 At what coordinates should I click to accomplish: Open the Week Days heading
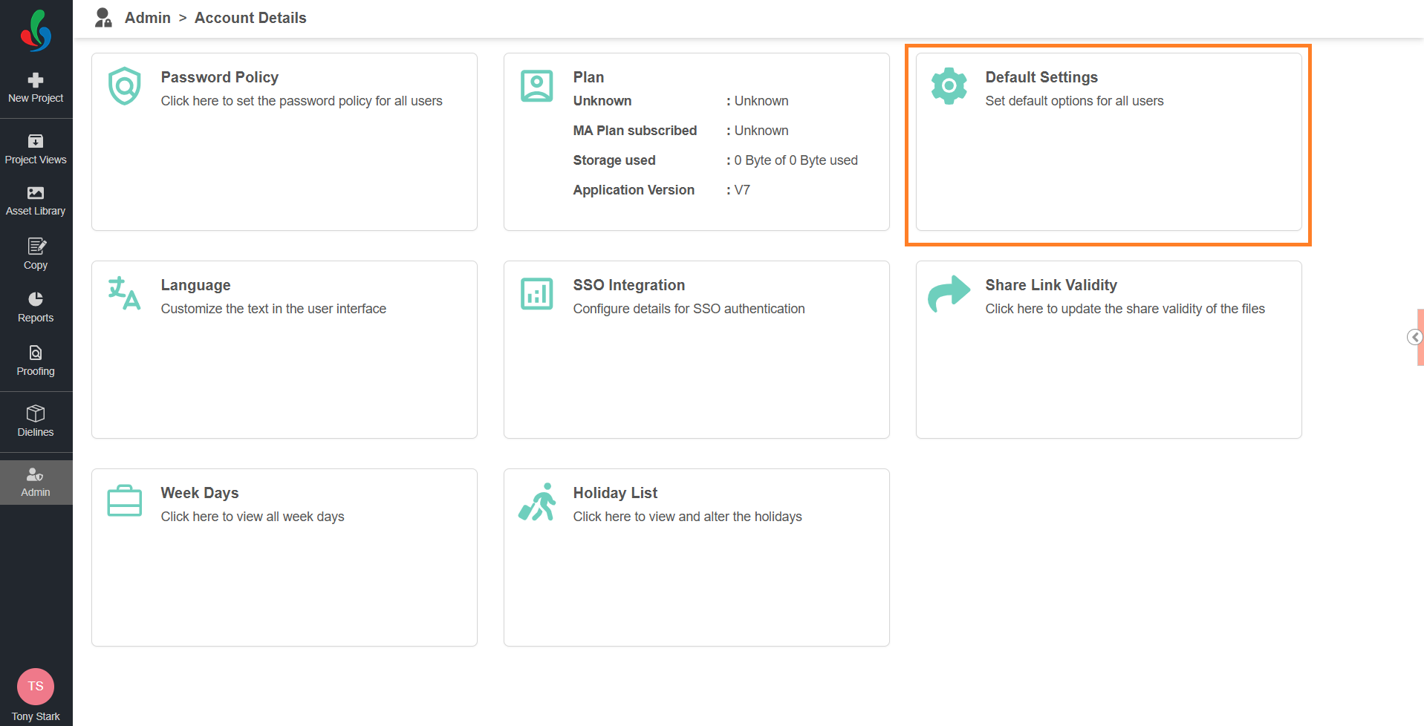pyautogui.click(x=200, y=493)
